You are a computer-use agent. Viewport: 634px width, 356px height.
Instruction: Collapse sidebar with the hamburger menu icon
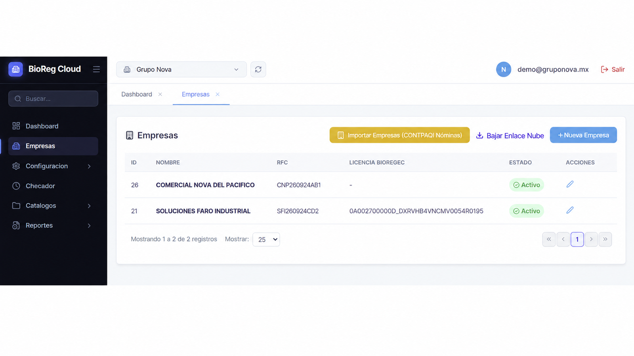[96, 69]
